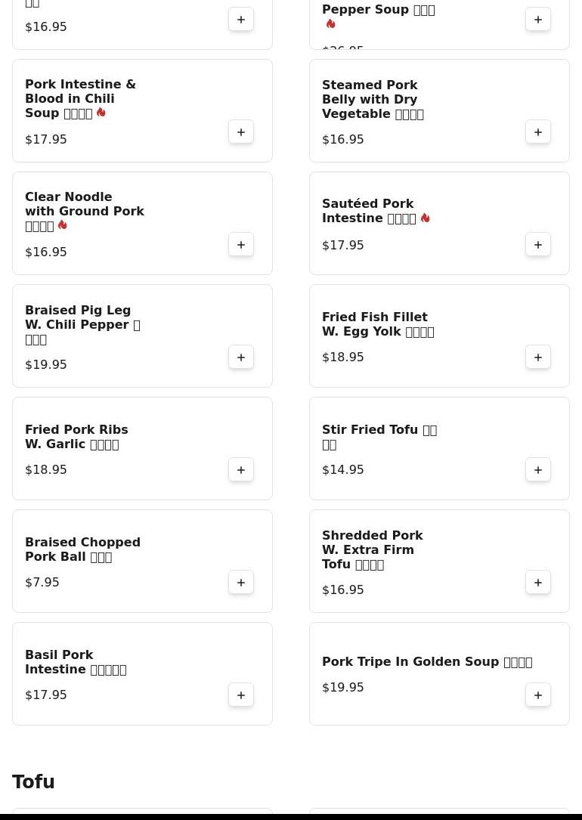Image resolution: width=582 pixels, height=820 pixels.
Task: Add Fried Fish Fillet W. Egg Yolk
Action: (538, 357)
